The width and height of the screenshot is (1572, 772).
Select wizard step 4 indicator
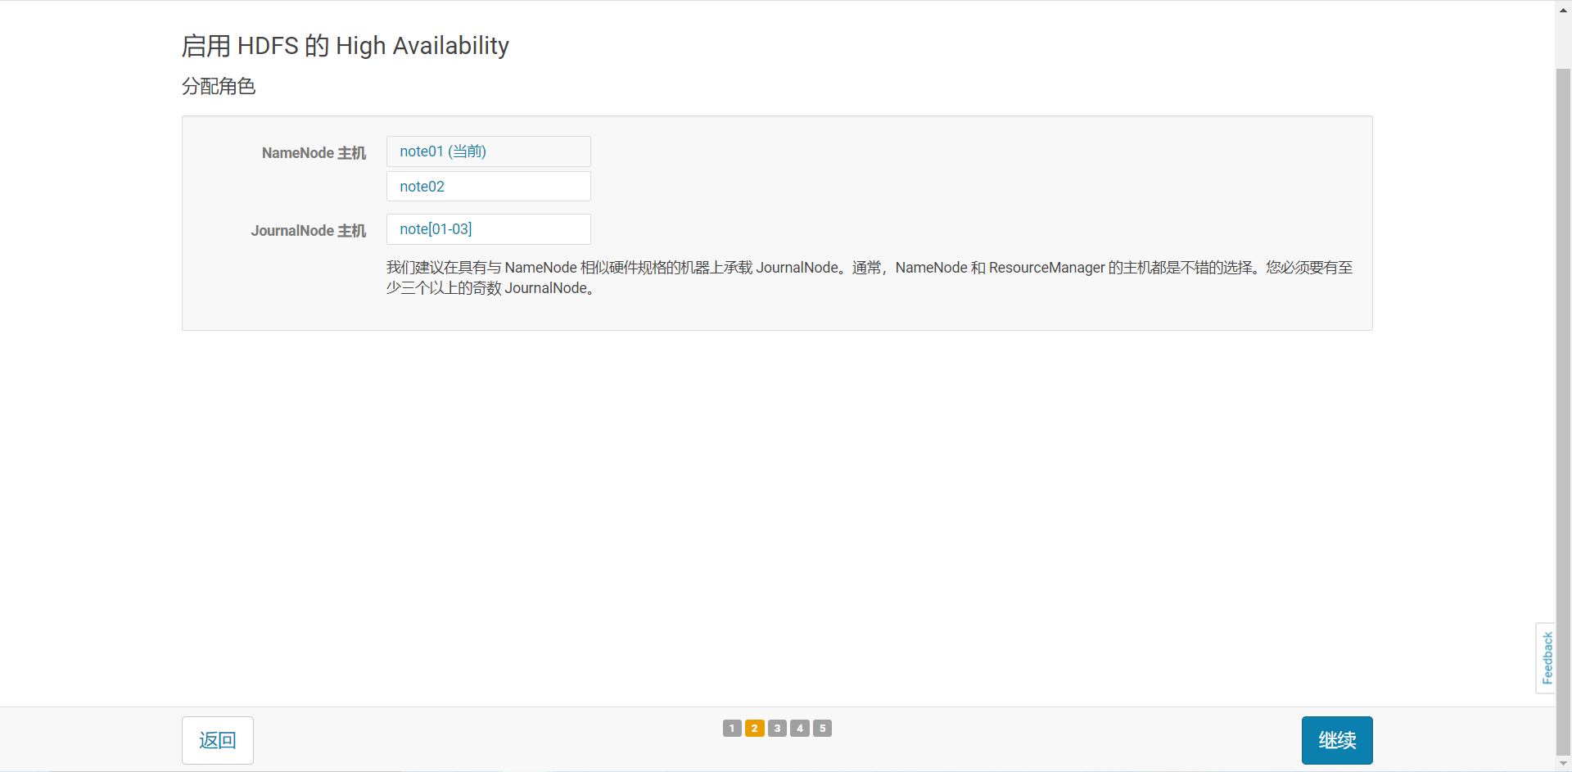(800, 728)
